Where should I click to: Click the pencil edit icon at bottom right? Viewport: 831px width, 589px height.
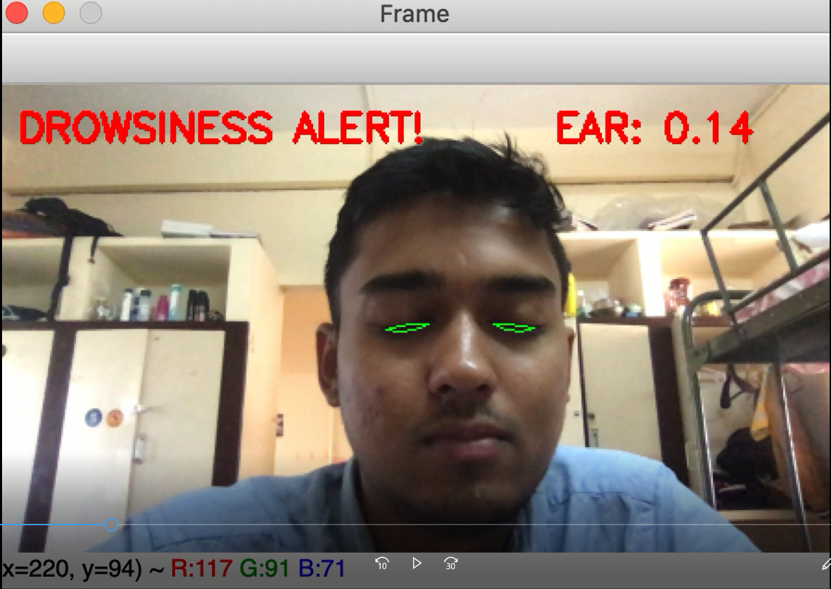[x=826, y=564]
